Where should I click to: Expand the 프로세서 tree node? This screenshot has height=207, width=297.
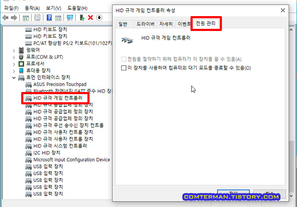pyautogui.click(x=14, y=64)
